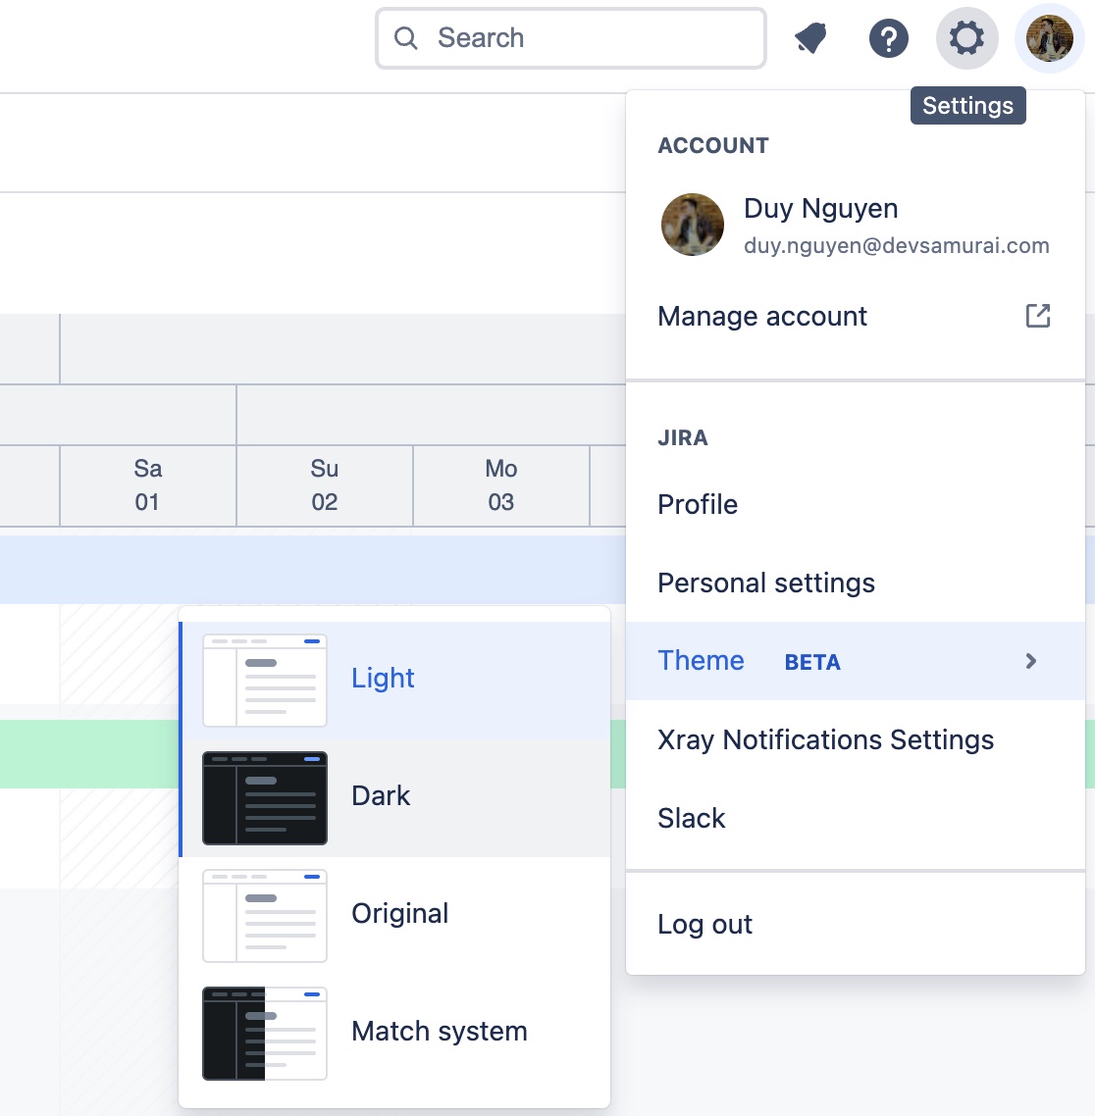Screen dimensions: 1095x1116
Task: Open the Theme BETA menu item
Action: [x=855, y=661]
